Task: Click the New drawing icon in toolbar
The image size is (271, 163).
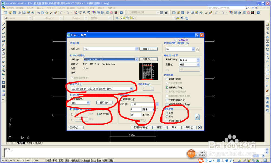Action: click(5, 13)
